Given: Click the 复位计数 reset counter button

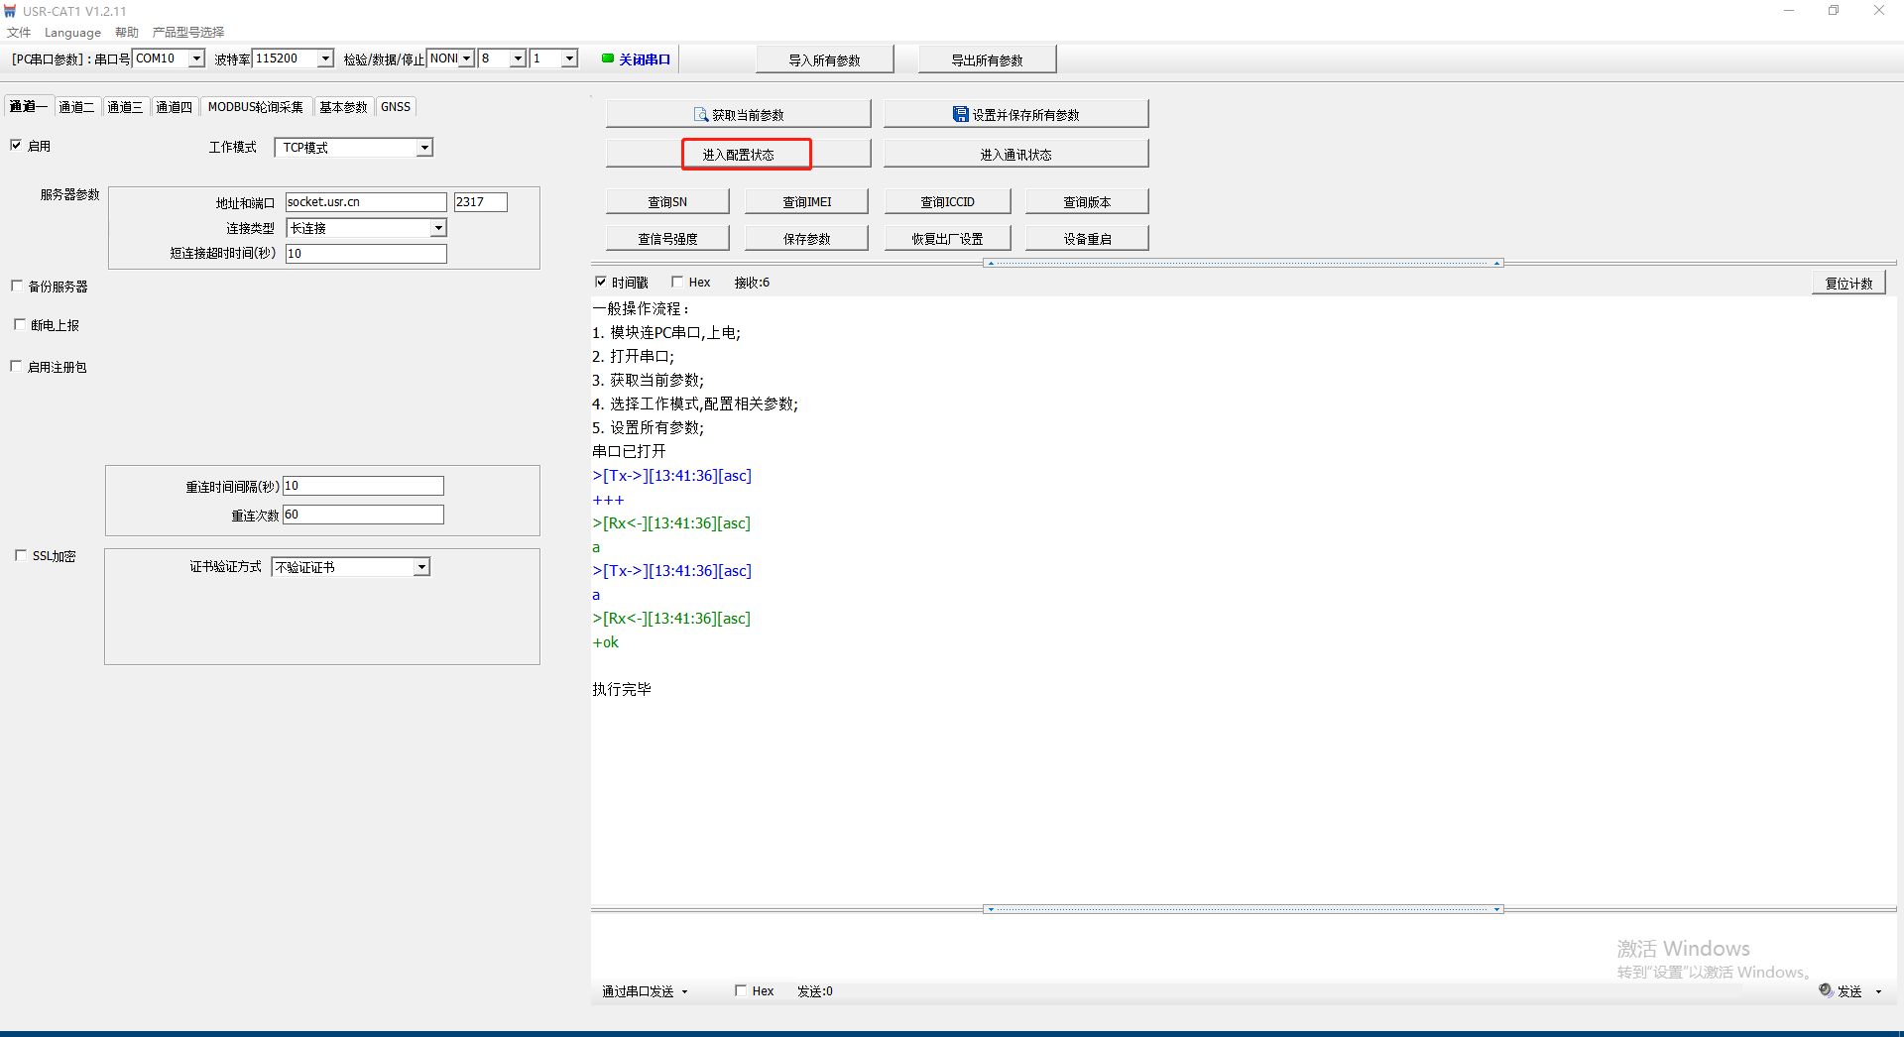Looking at the screenshot, I should point(1848,284).
